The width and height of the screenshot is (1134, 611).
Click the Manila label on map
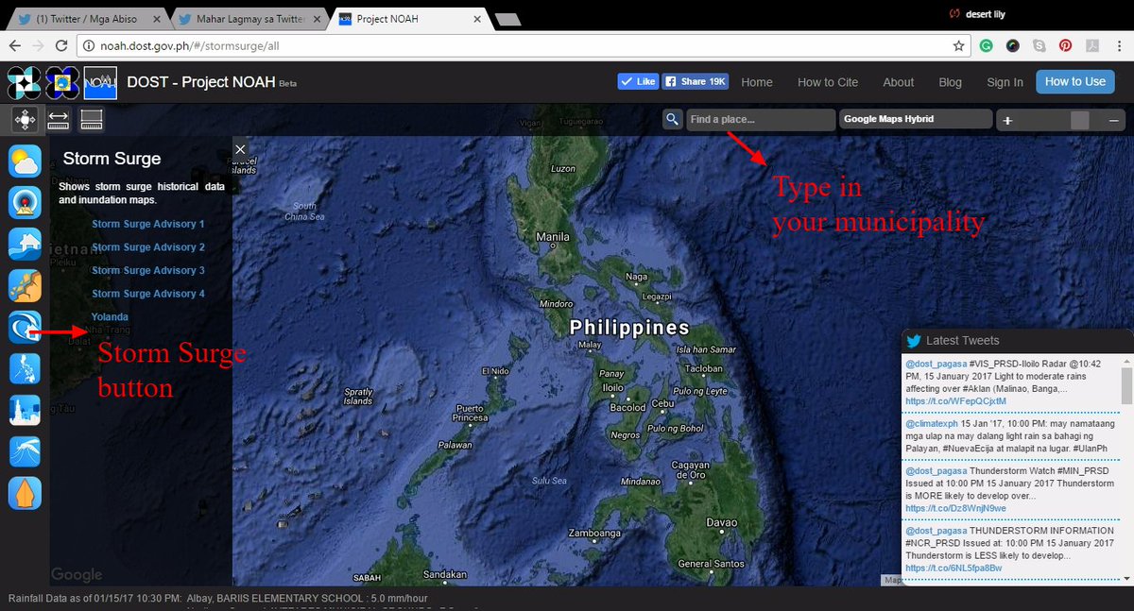(553, 237)
